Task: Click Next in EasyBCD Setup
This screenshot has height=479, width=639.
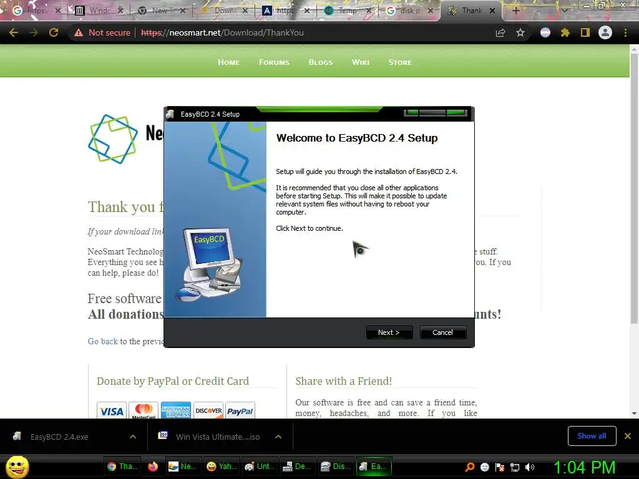Action: 389,332
